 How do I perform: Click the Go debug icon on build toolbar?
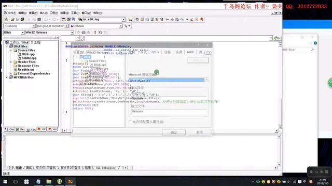(100, 32)
